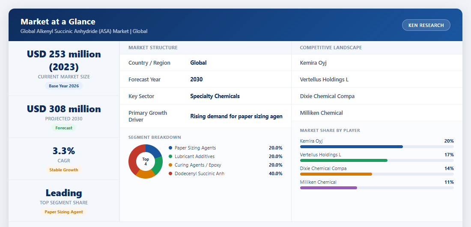Click the Top 4 donut chart center
Viewport: 471px width, 227px height.
click(x=146, y=161)
